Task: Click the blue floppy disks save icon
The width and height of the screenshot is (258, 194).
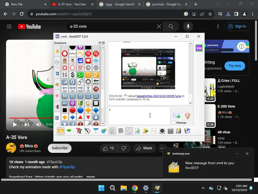Action: [187, 131]
